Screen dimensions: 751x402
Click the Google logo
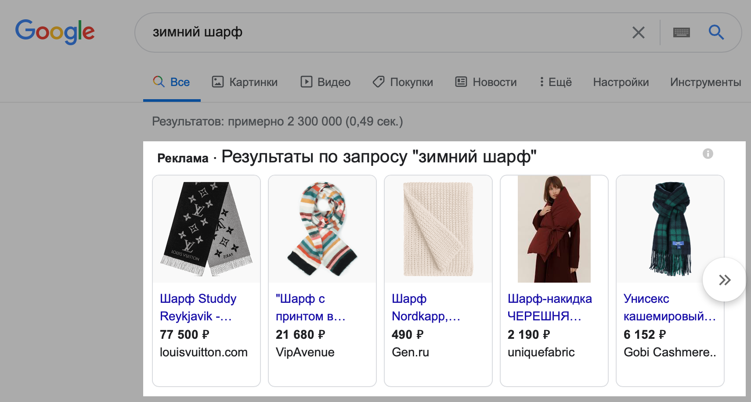pyautogui.click(x=55, y=32)
